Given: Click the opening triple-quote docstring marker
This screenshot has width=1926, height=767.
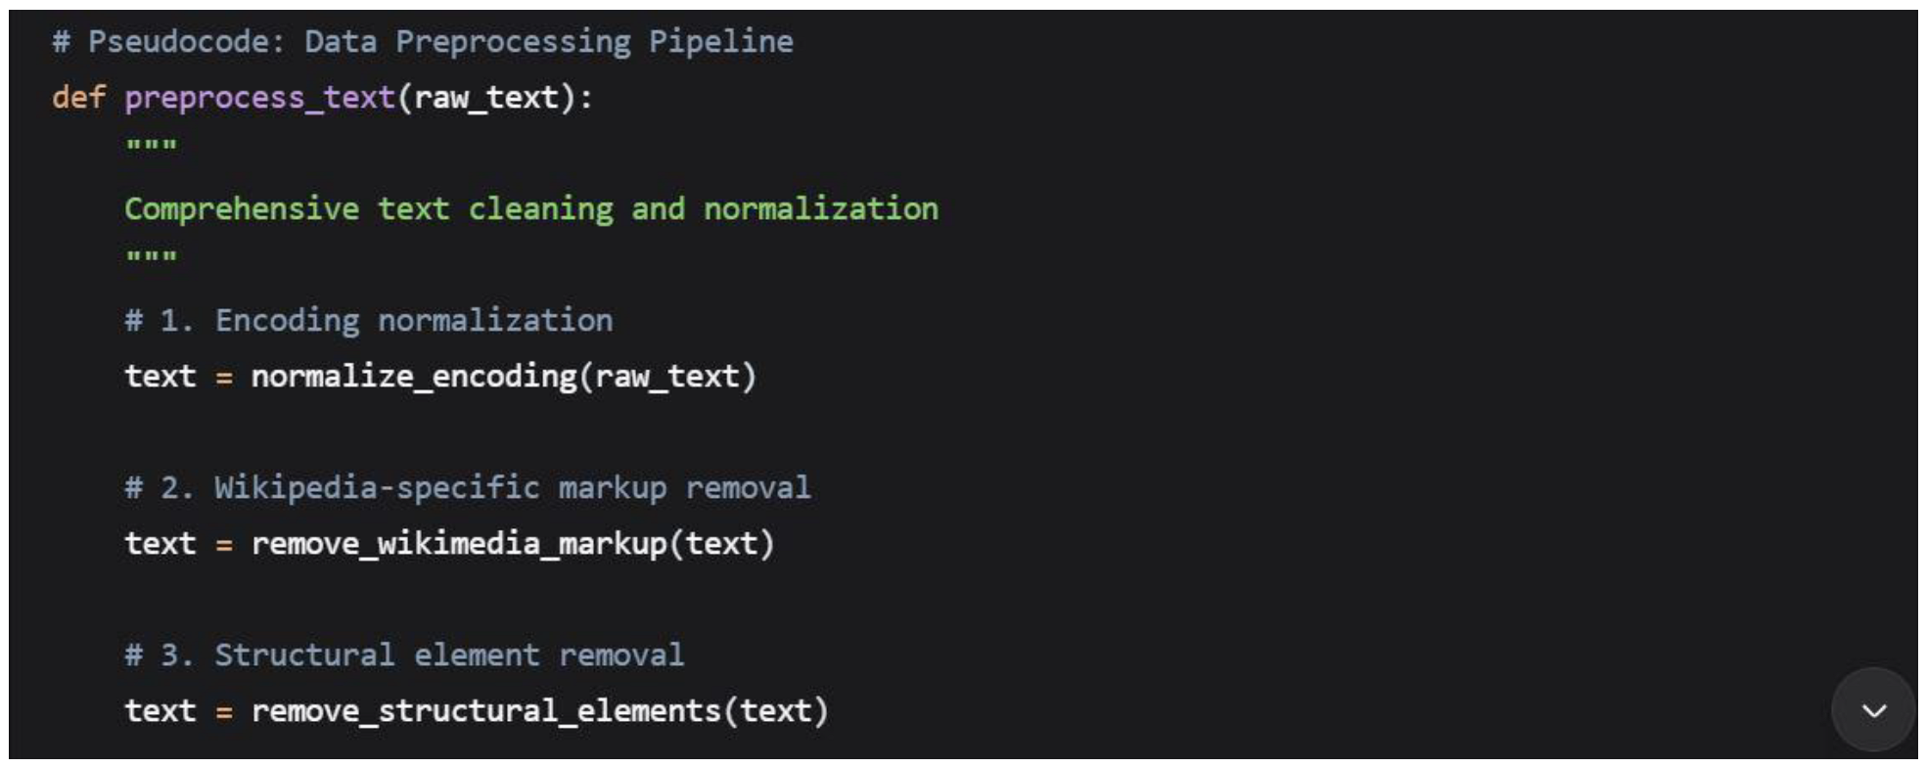Looking at the screenshot, I should (x=151, y=147).
